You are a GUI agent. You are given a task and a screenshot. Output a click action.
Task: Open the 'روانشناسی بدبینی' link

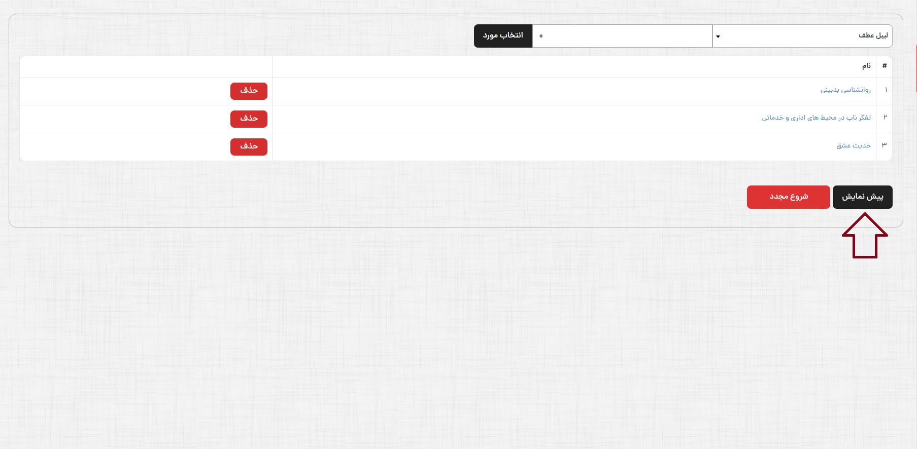845,90
